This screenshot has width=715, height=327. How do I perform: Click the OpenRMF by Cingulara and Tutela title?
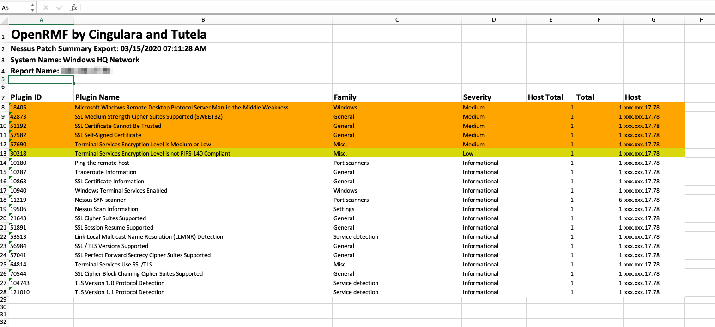(x=109, y=35)
